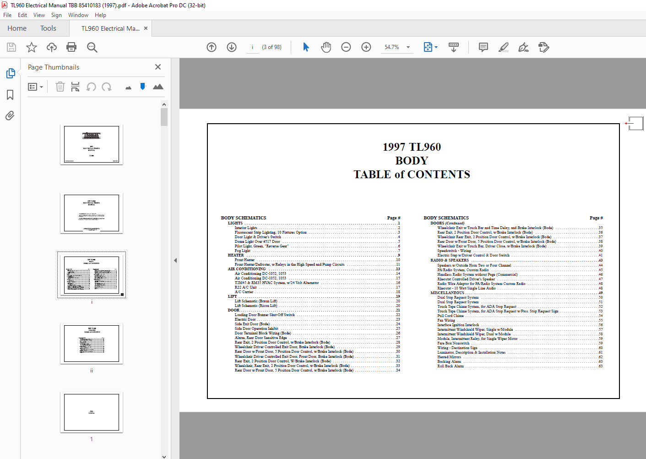The width and height of the screenshot is (646, 459).
Task: Upload file to cloud icon
Action: (x=52, y=47)
